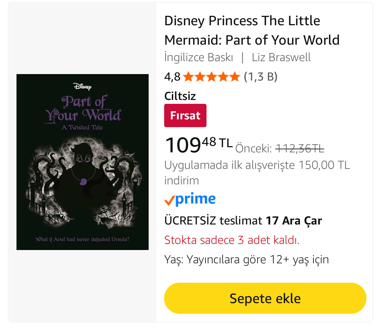Image resolution: width=381 pixels, height=328 pixels.
Task: Open the (1,3 B) review count
Action: coord(260,77)
